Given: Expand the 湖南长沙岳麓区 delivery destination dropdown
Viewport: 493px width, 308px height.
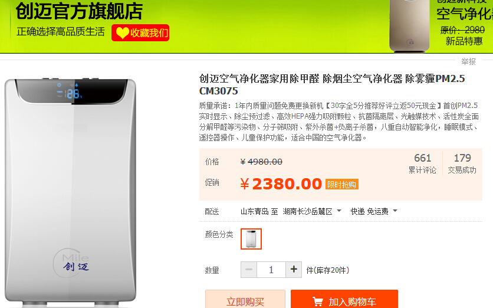Looking at the screenshot, I should coord(311,211).
